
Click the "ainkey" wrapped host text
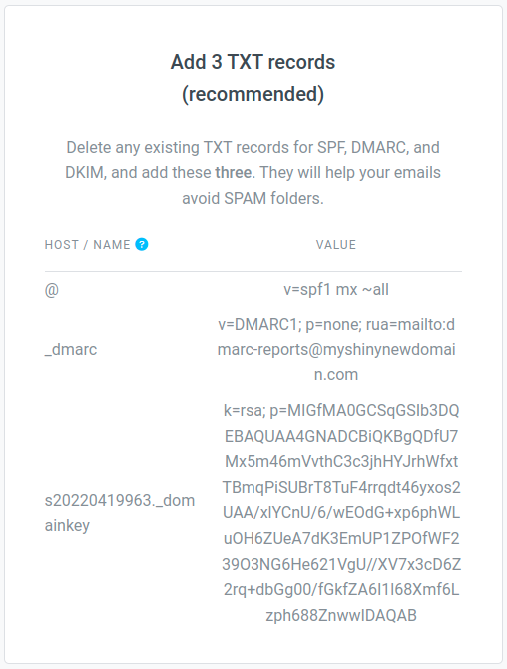click(x=67, y=525)
